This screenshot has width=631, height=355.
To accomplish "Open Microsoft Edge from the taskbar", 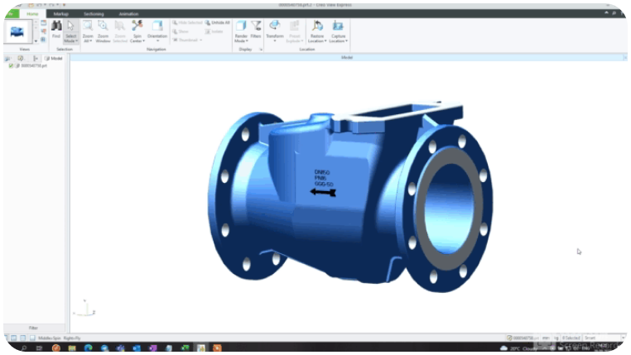I will tap(88, 348).
